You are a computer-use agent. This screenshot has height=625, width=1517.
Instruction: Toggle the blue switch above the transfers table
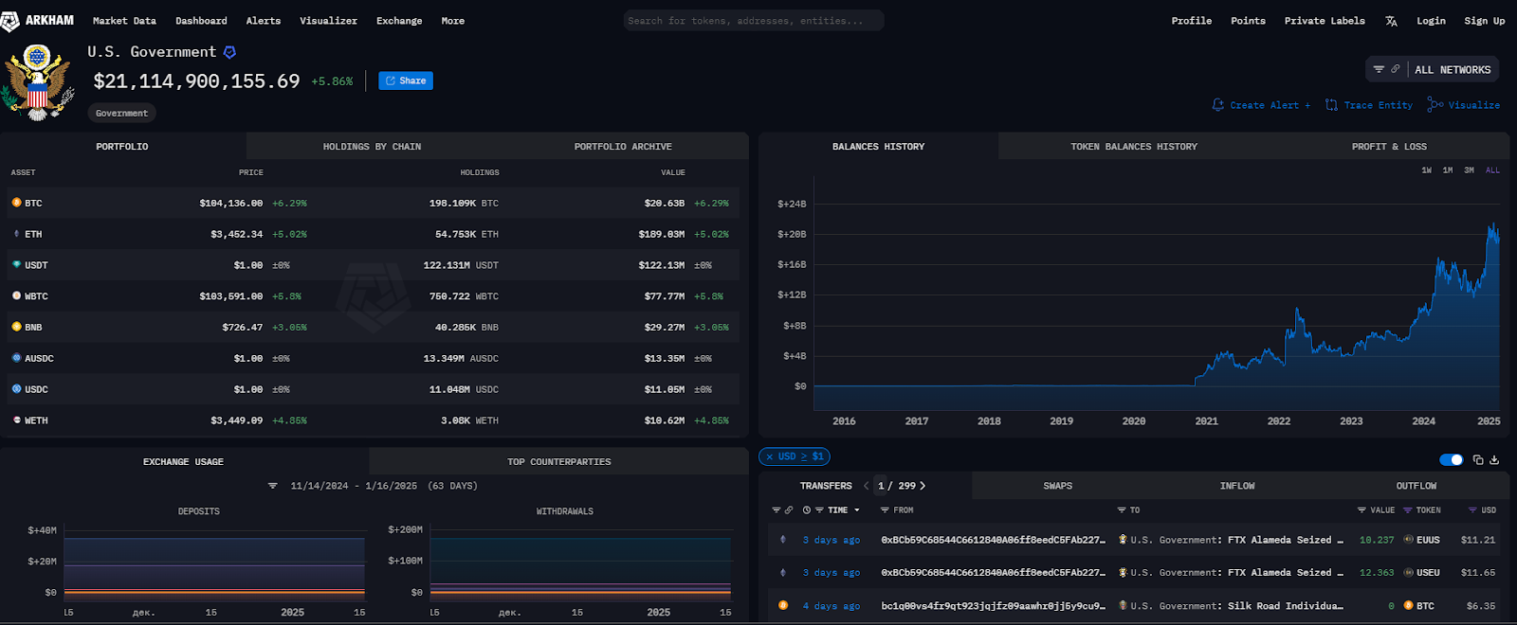1451,460
